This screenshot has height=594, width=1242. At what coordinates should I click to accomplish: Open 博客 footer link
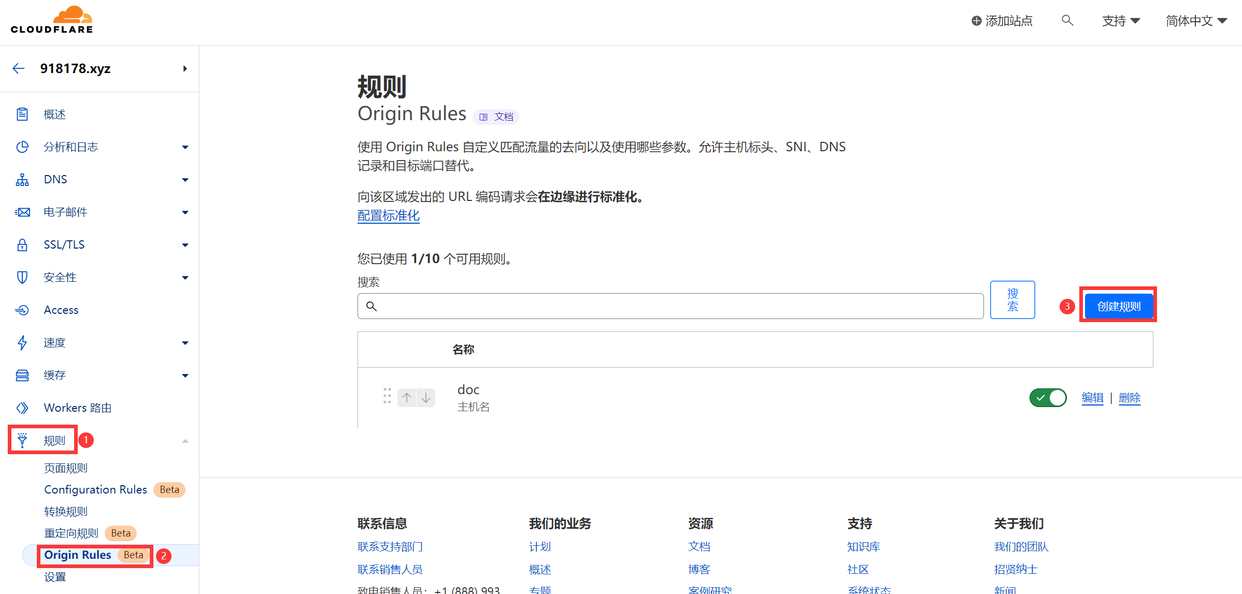click(x=699, y=569)
